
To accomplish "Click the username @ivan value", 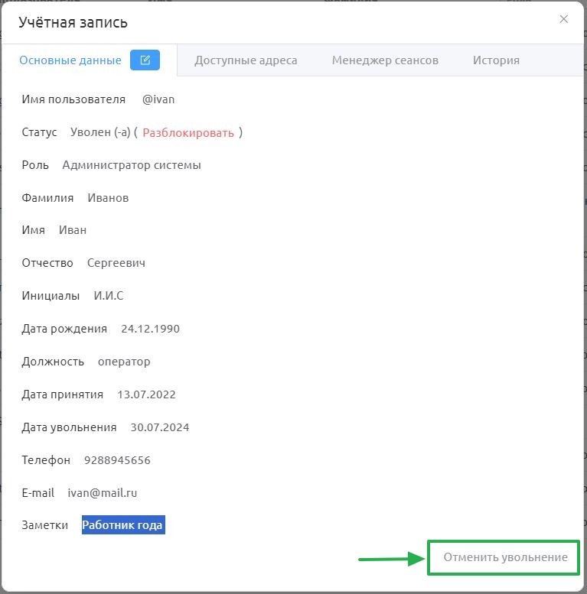I will pyautogui.click(x=158, y=99).
